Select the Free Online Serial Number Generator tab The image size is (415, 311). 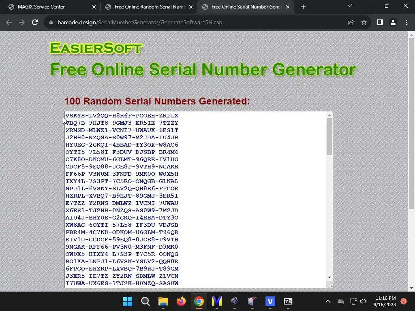click(246, 7)
